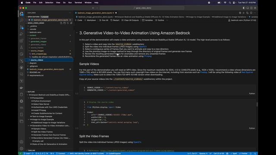Expand the bedrock-venv folder
The width and height of the screenshot is (276, 155).
coord(35,32)
